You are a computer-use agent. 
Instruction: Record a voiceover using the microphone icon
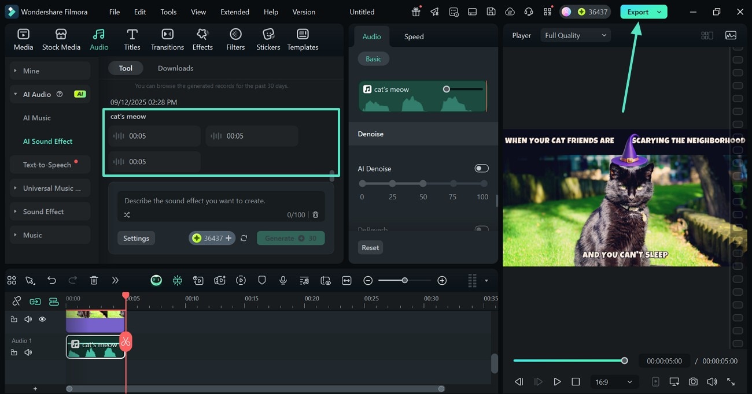tap(283, 280)
